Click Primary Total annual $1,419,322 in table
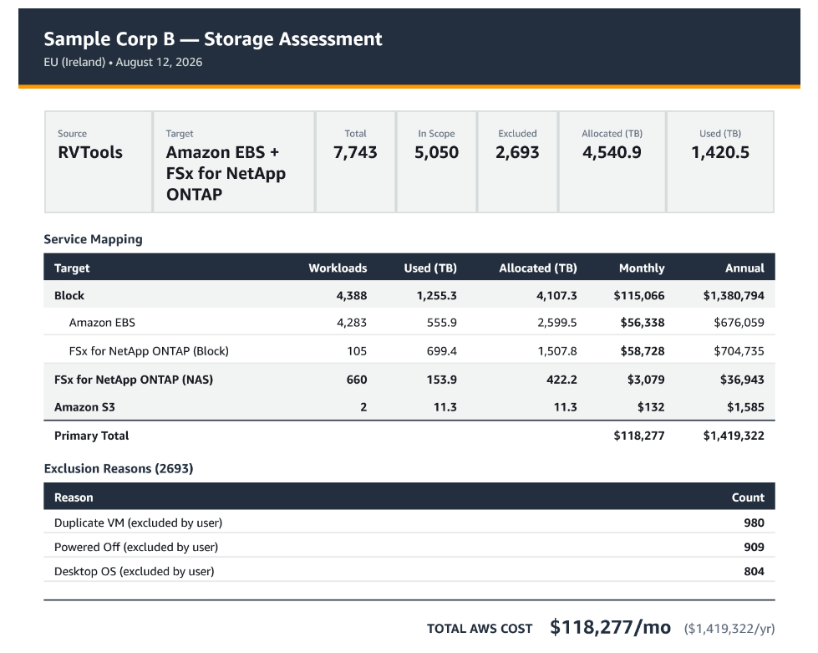The image size is (818, 653). coord(734,436)
